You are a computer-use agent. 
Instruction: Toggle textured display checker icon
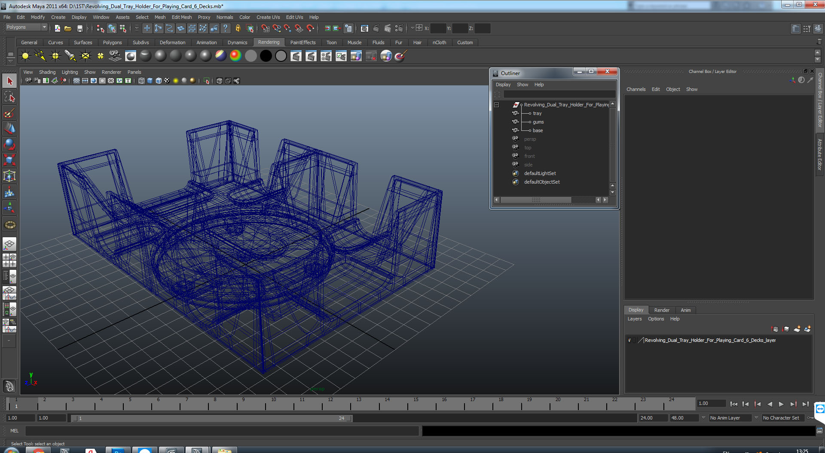tap(167, 81)
